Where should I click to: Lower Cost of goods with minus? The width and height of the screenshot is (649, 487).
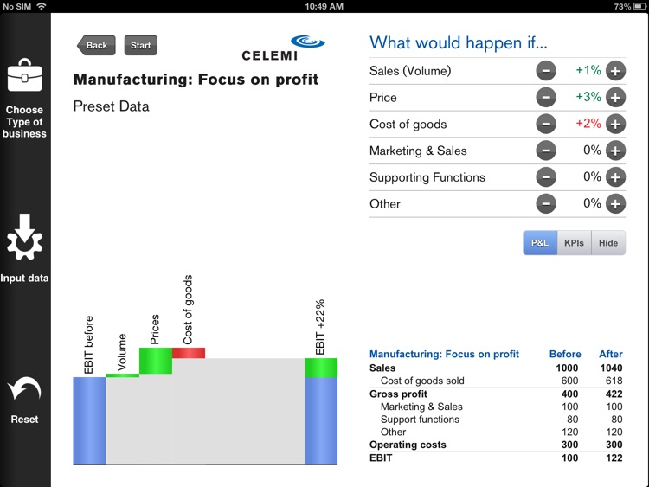pos(546,125)
